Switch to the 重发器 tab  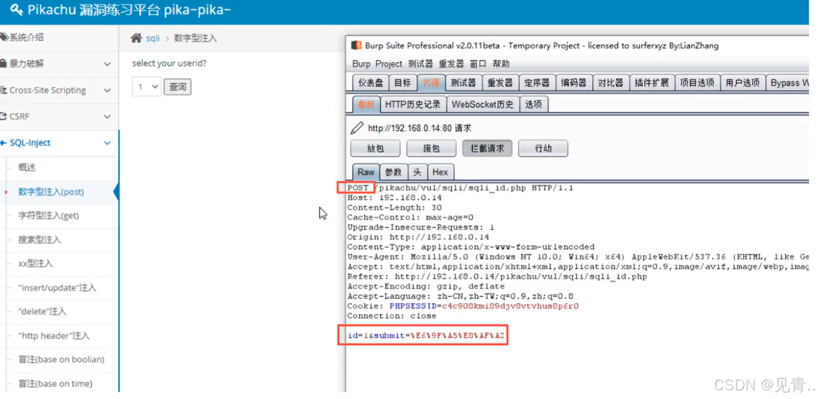pos(500,83)
